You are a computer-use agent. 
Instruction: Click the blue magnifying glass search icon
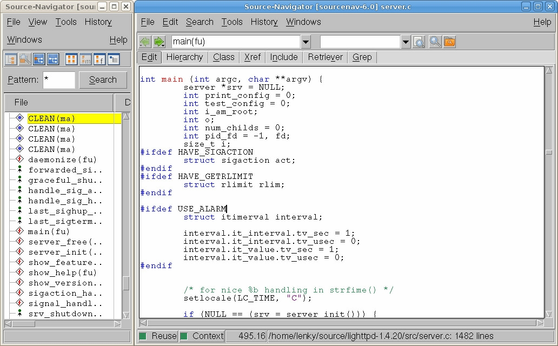[x=435, y=42]
